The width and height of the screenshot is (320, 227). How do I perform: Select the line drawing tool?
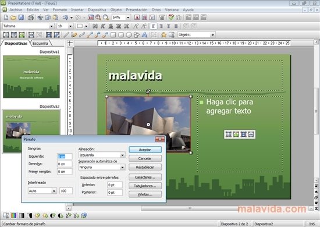[x=66, y=35]
